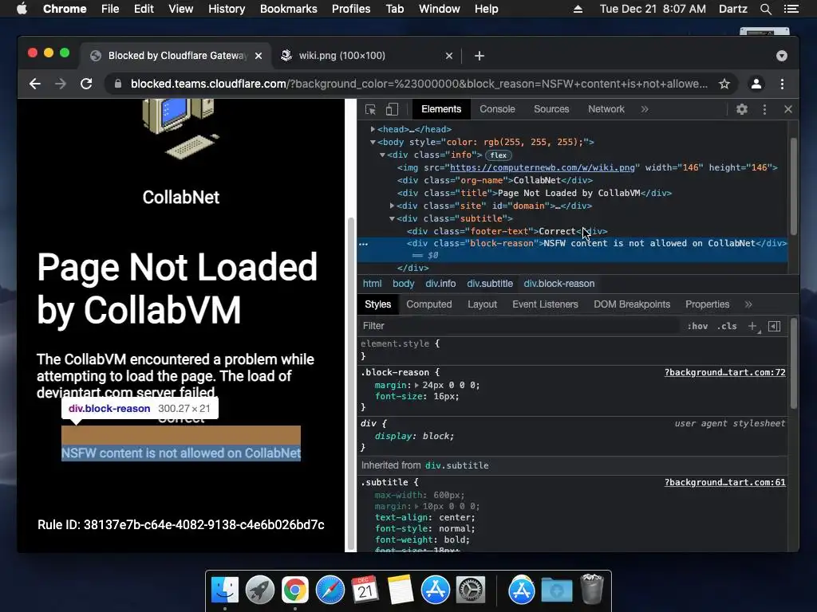This screenshot has width=817, height=612.
Task: Open System Preferences from the Dock
Action: coord(471,590)
